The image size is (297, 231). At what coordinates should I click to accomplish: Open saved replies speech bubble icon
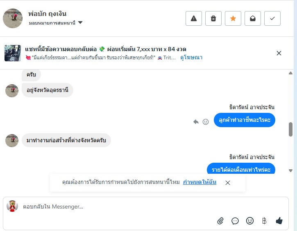[235, 221]
